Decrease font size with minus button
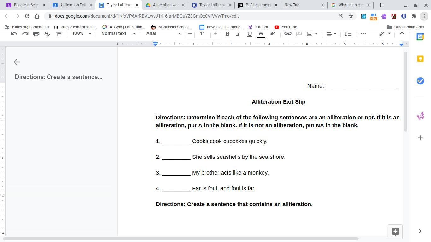The image size is (431, 242). point(190,33)
